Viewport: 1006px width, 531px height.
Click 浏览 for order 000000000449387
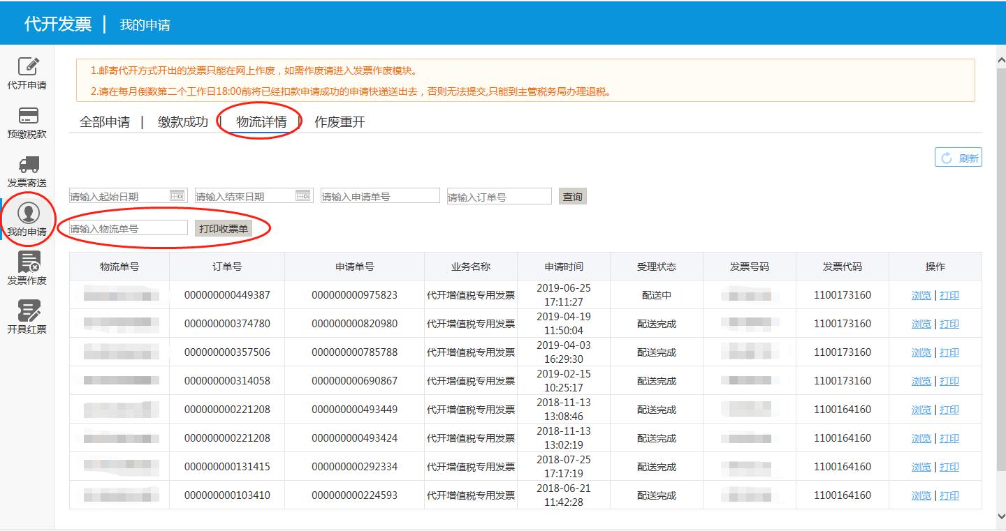coord(921,294)
